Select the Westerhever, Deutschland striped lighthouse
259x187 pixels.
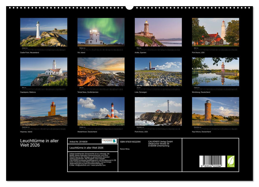[101, 111]
